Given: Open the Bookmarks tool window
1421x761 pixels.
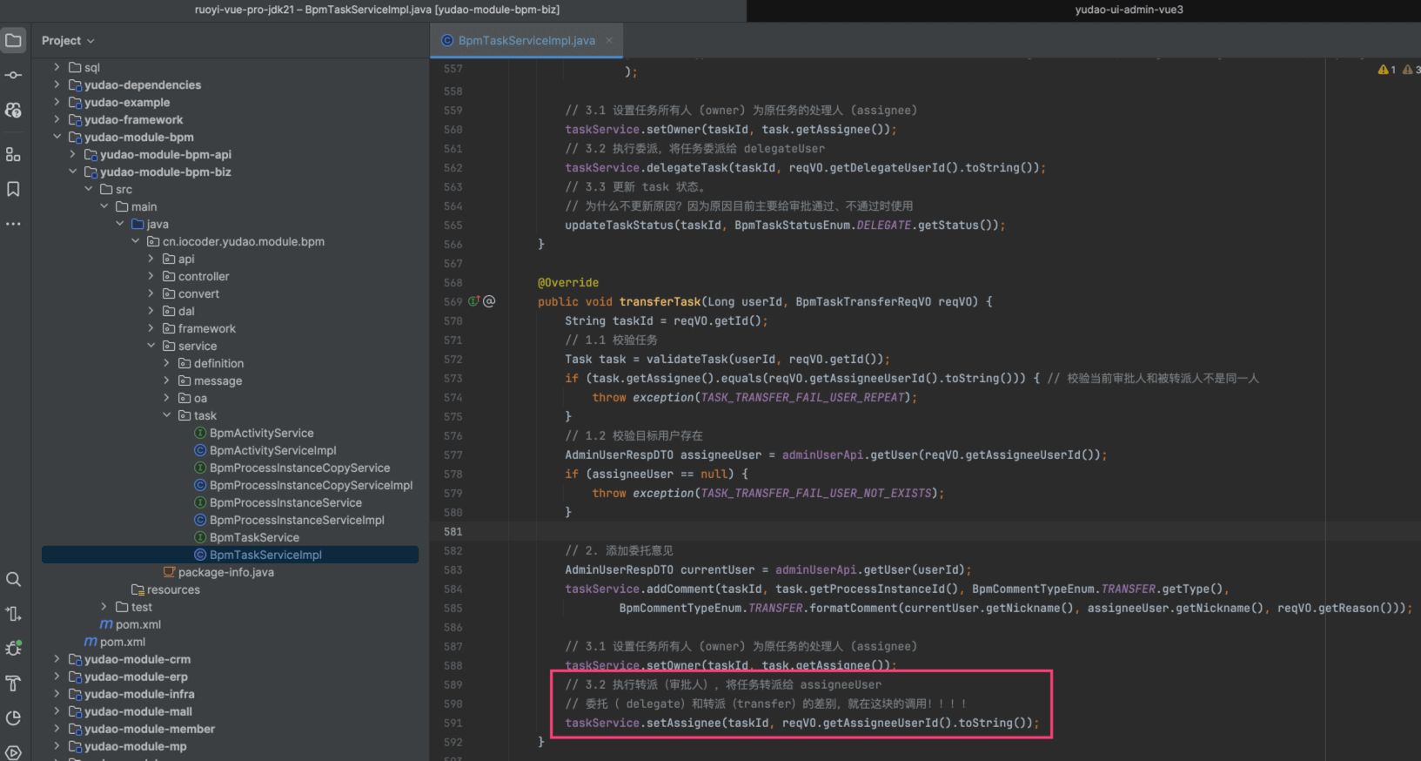Looking at the screenshot, I should click(x=14, y=189).
